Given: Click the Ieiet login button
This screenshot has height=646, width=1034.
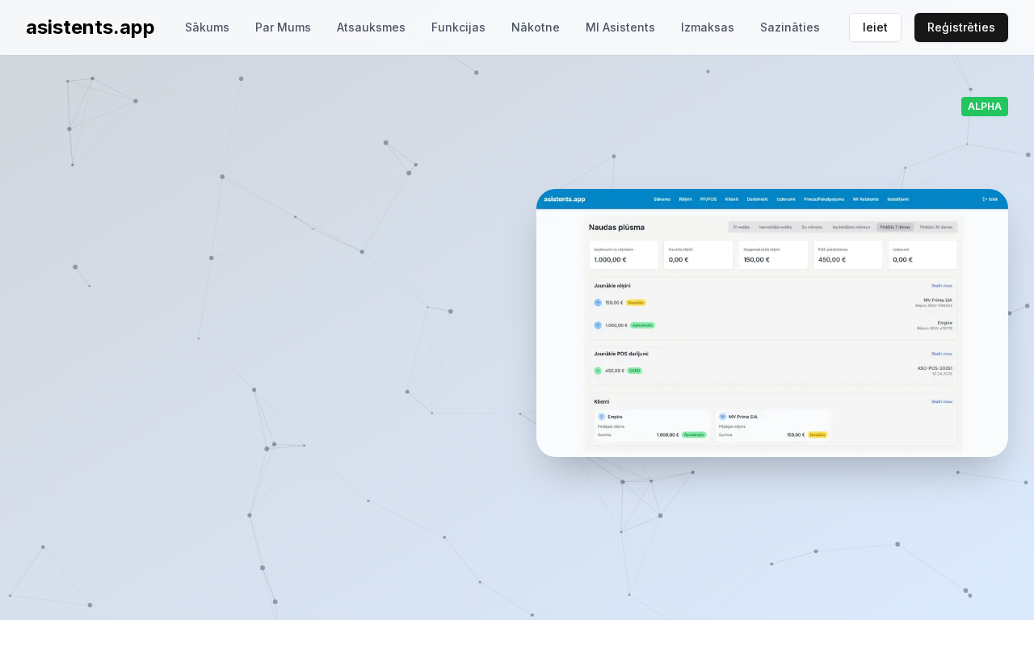Looking at the screenshot, I should [875, 27].
